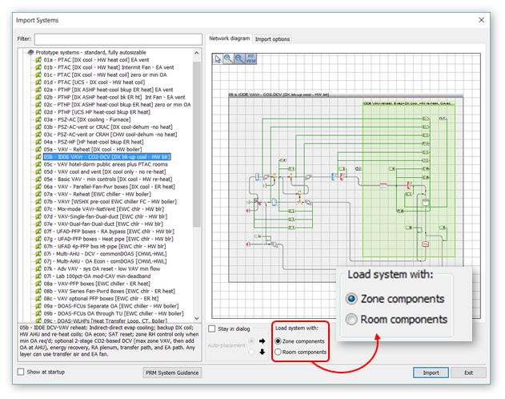Viewport: 505px width, 399px height.
Task: Click inside the Filter text field
Action: tap(118, 38)
